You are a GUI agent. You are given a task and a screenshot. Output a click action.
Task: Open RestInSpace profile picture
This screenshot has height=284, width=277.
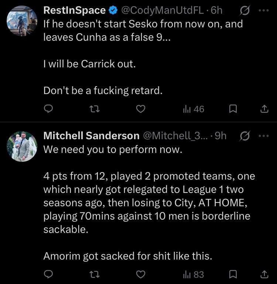22,21
